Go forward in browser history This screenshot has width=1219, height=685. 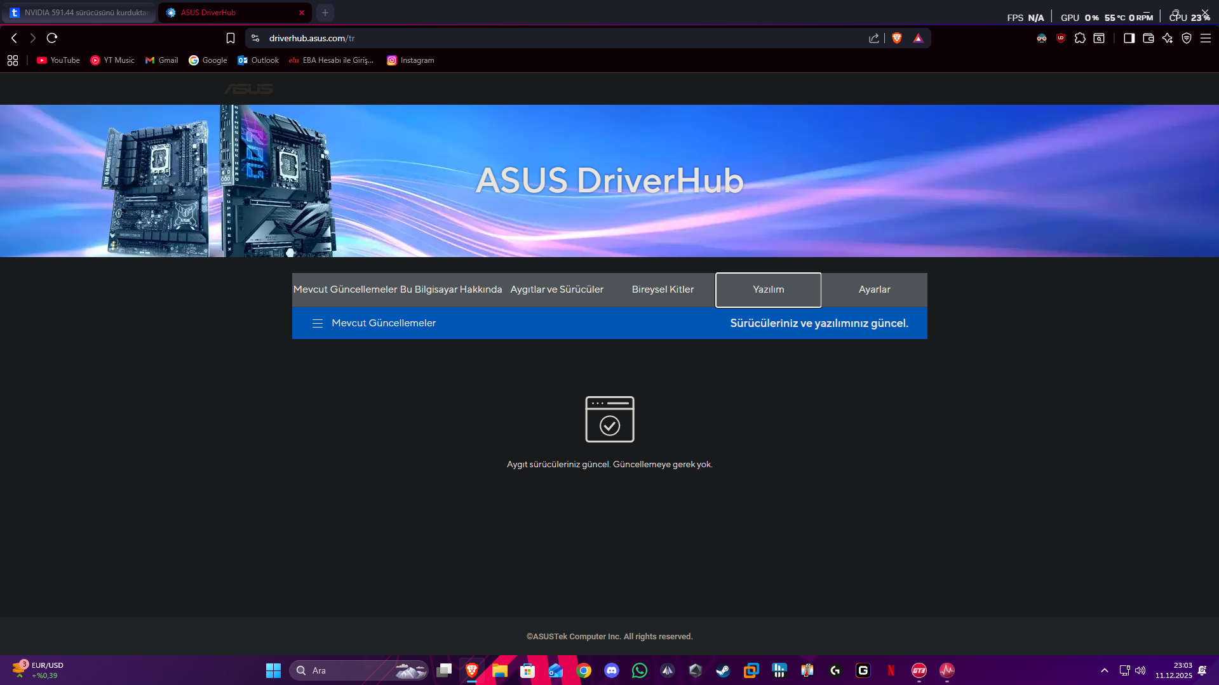coord(33,38)
